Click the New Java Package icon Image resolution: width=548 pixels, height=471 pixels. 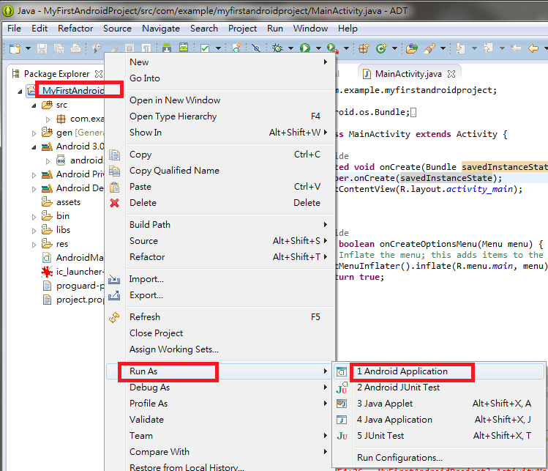coord(364,48)
